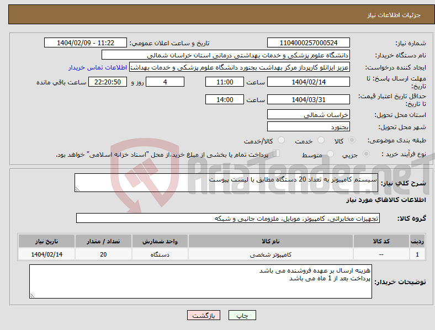Screen dimensions: 435x330
Task: Click the request creator field عزیز ایزانلو
Action: [240, 67]
